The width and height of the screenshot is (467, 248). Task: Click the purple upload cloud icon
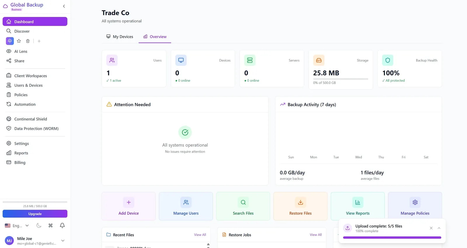pos(10,41)
